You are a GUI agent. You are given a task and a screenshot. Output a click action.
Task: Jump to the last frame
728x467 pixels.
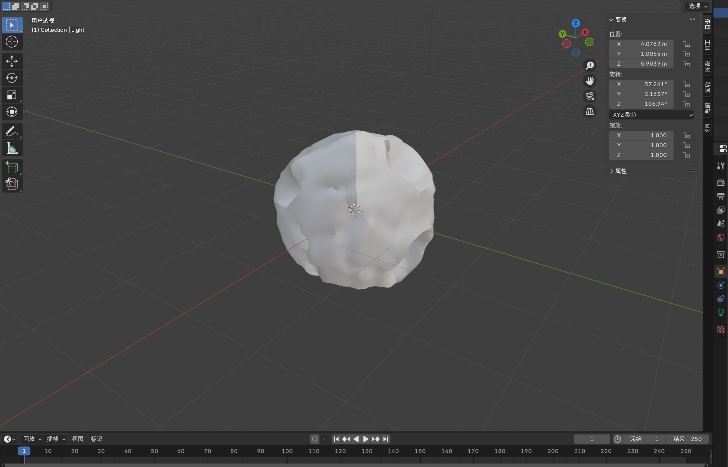coord(386,439)
